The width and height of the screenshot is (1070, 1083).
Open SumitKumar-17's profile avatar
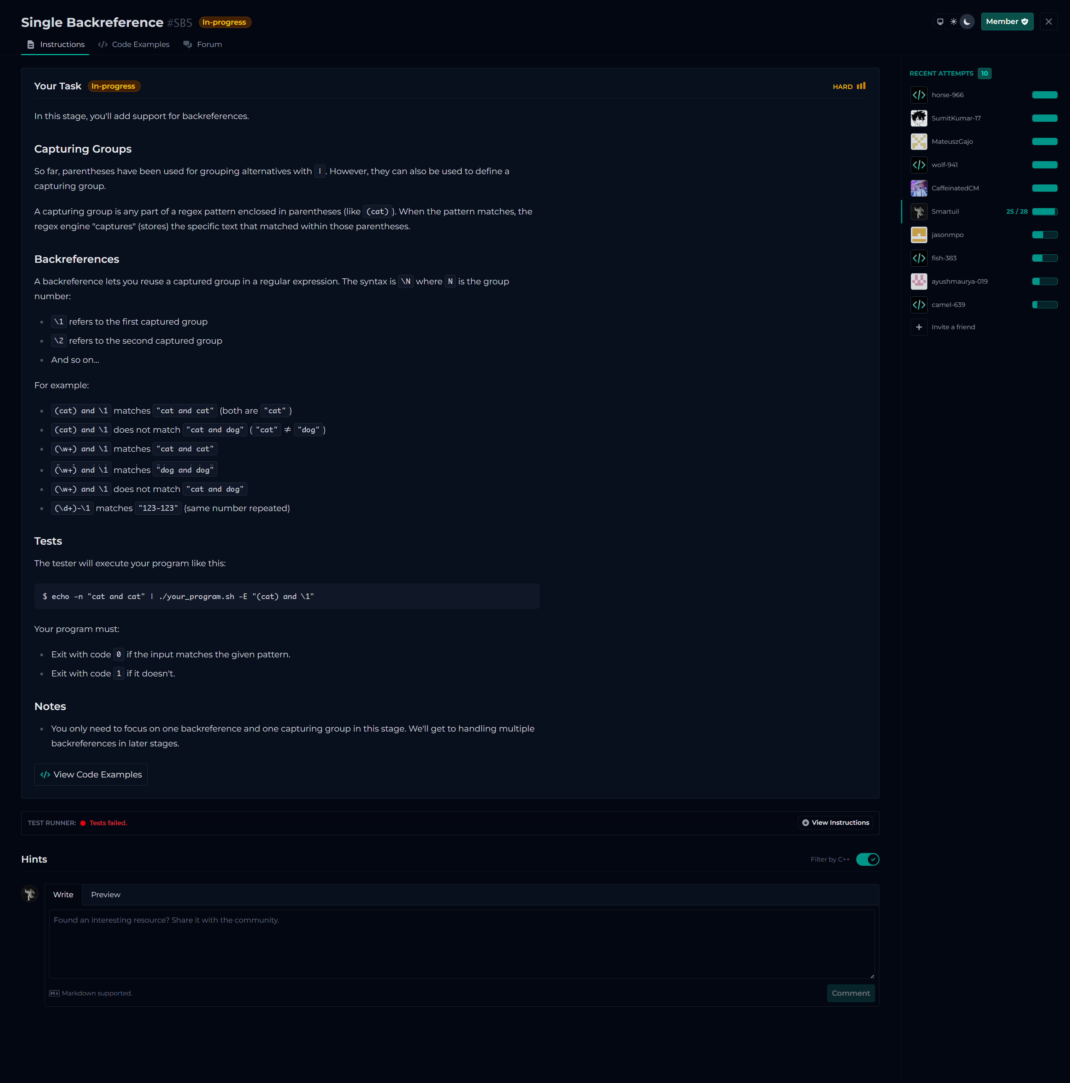click(919, 118)
